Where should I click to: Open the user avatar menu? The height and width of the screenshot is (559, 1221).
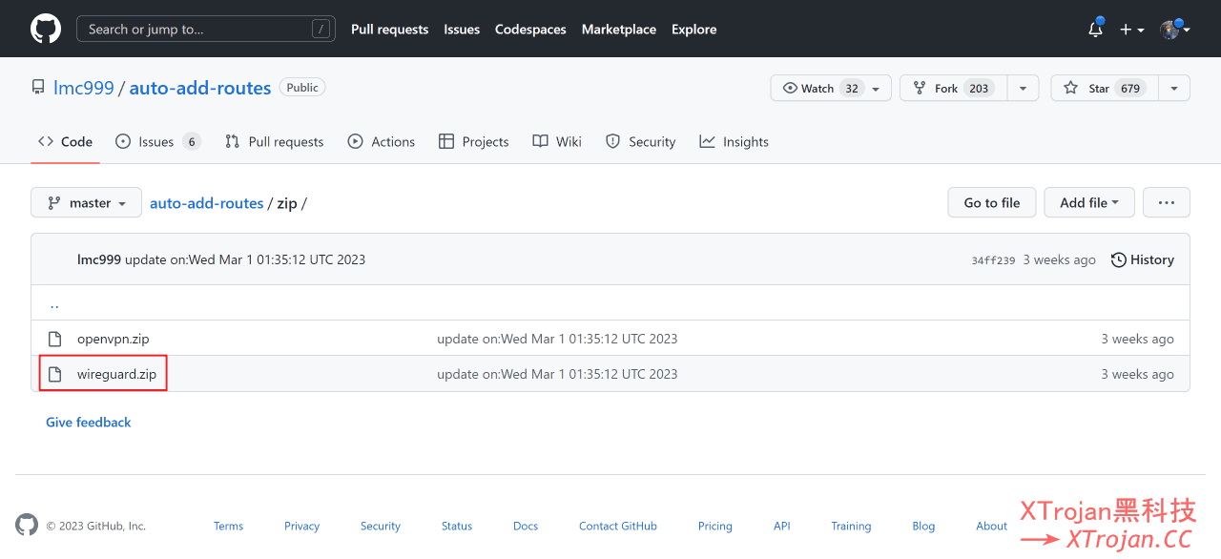tap(1175, 30)
